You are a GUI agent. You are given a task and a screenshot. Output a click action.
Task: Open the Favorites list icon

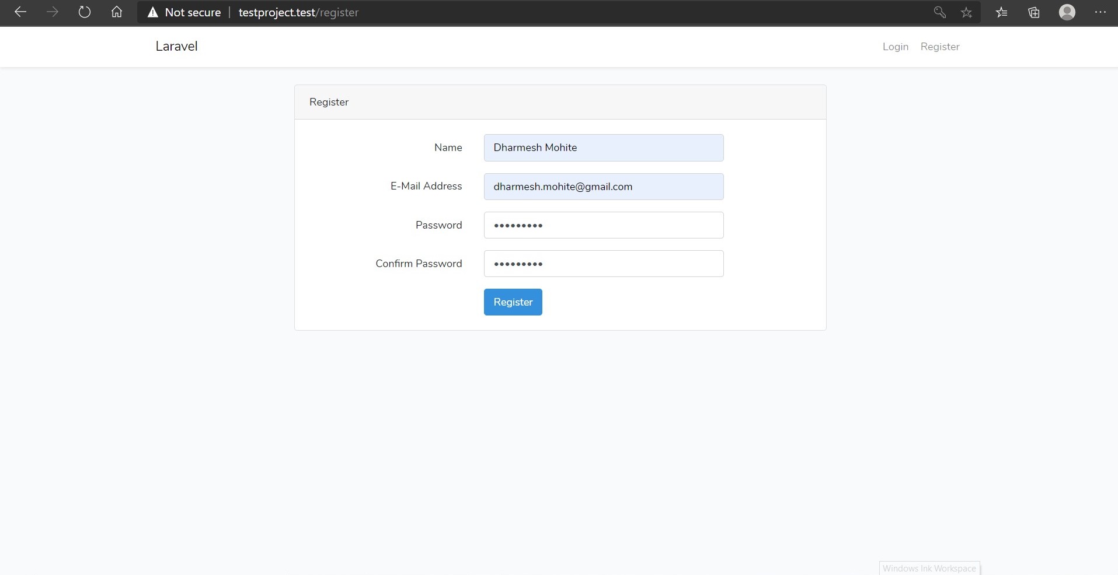click(1002, 12)
